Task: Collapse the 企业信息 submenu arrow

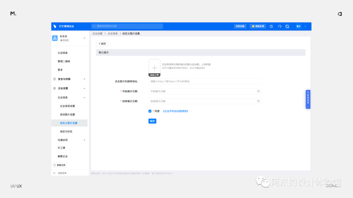Action: point(84,98)
